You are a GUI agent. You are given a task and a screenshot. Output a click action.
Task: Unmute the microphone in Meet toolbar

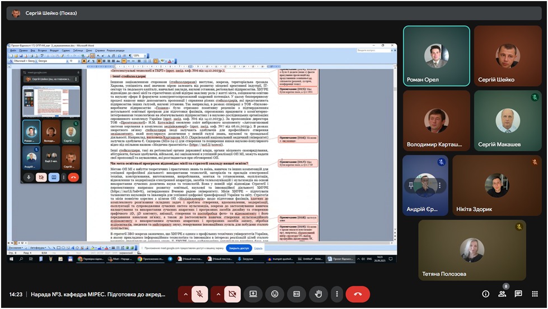point(199,293)
